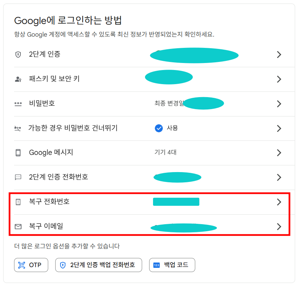Click the crossed-out password skip icon
The image size is (299, 284).
click(x=18, y=128)
